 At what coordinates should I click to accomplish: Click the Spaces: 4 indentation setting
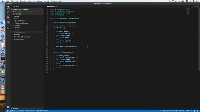(170, 111)
